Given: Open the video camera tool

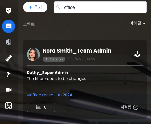Looking at the screenshot, I should coord(9,90).
